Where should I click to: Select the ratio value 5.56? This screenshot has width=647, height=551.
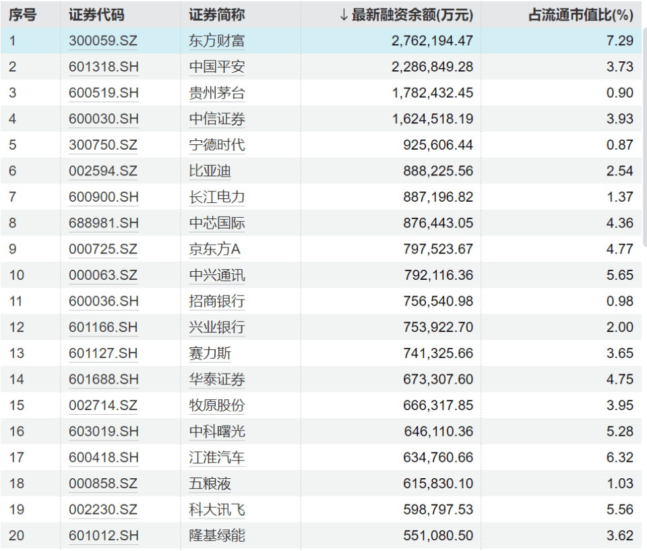620,509
